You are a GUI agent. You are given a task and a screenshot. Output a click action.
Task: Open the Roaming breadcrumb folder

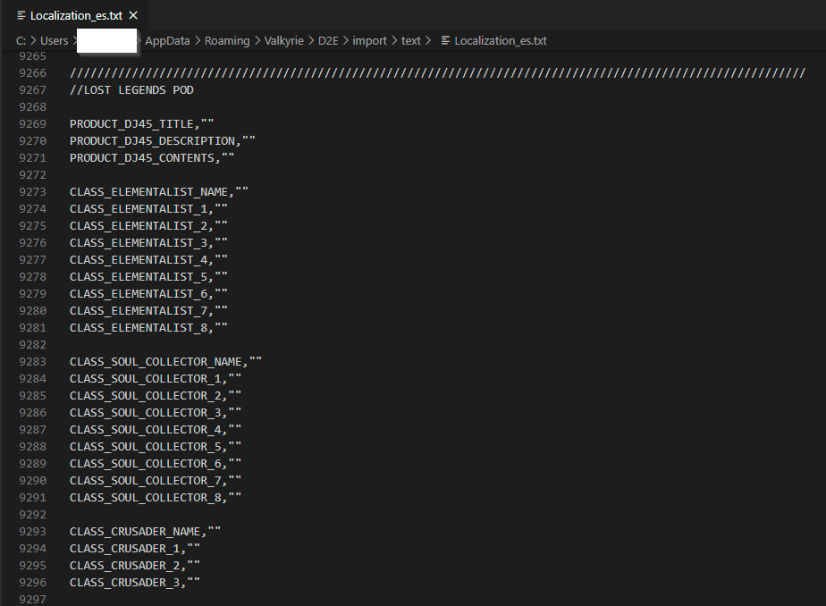(x=227, y=40)
